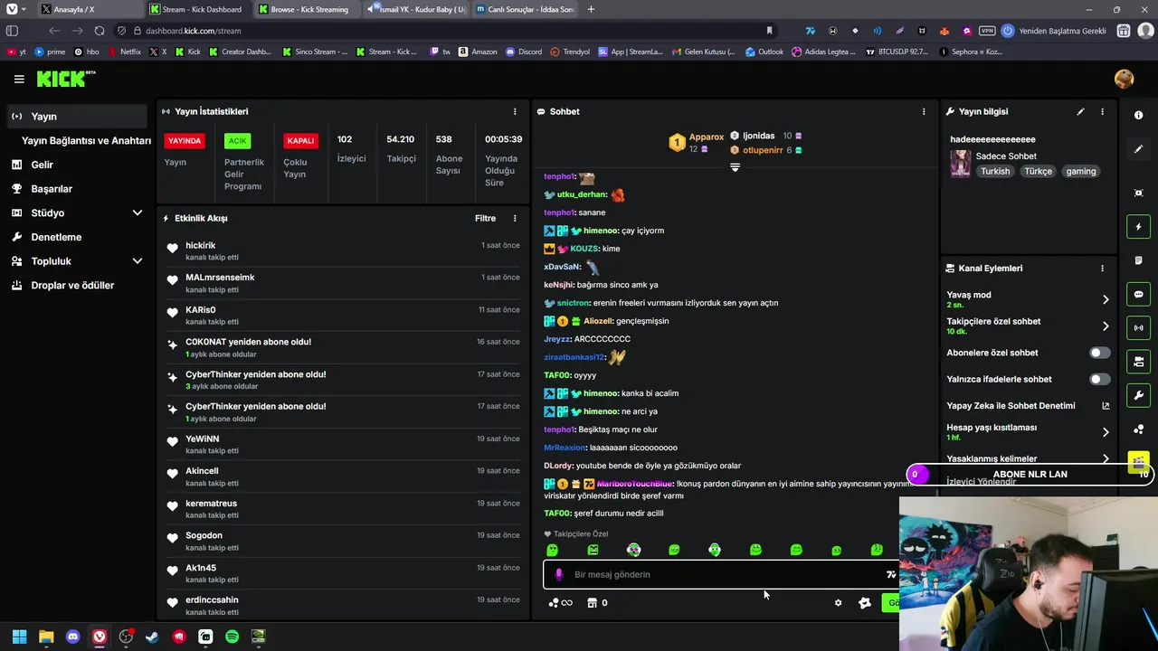Open Yavaş mod settings chevron
The width and height of the screenshot is (1158, 651).
pyautogui.click(x=1106, y=299)
